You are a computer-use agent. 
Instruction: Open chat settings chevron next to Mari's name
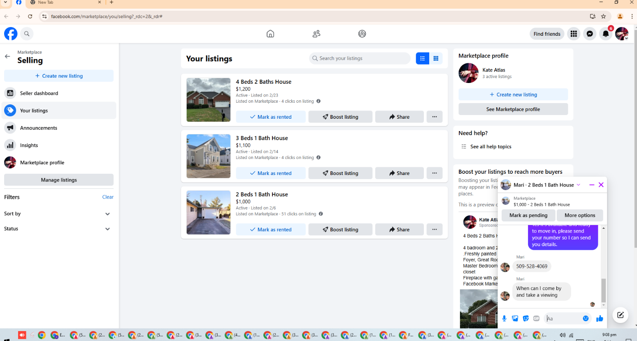click(x=579, y=185)
